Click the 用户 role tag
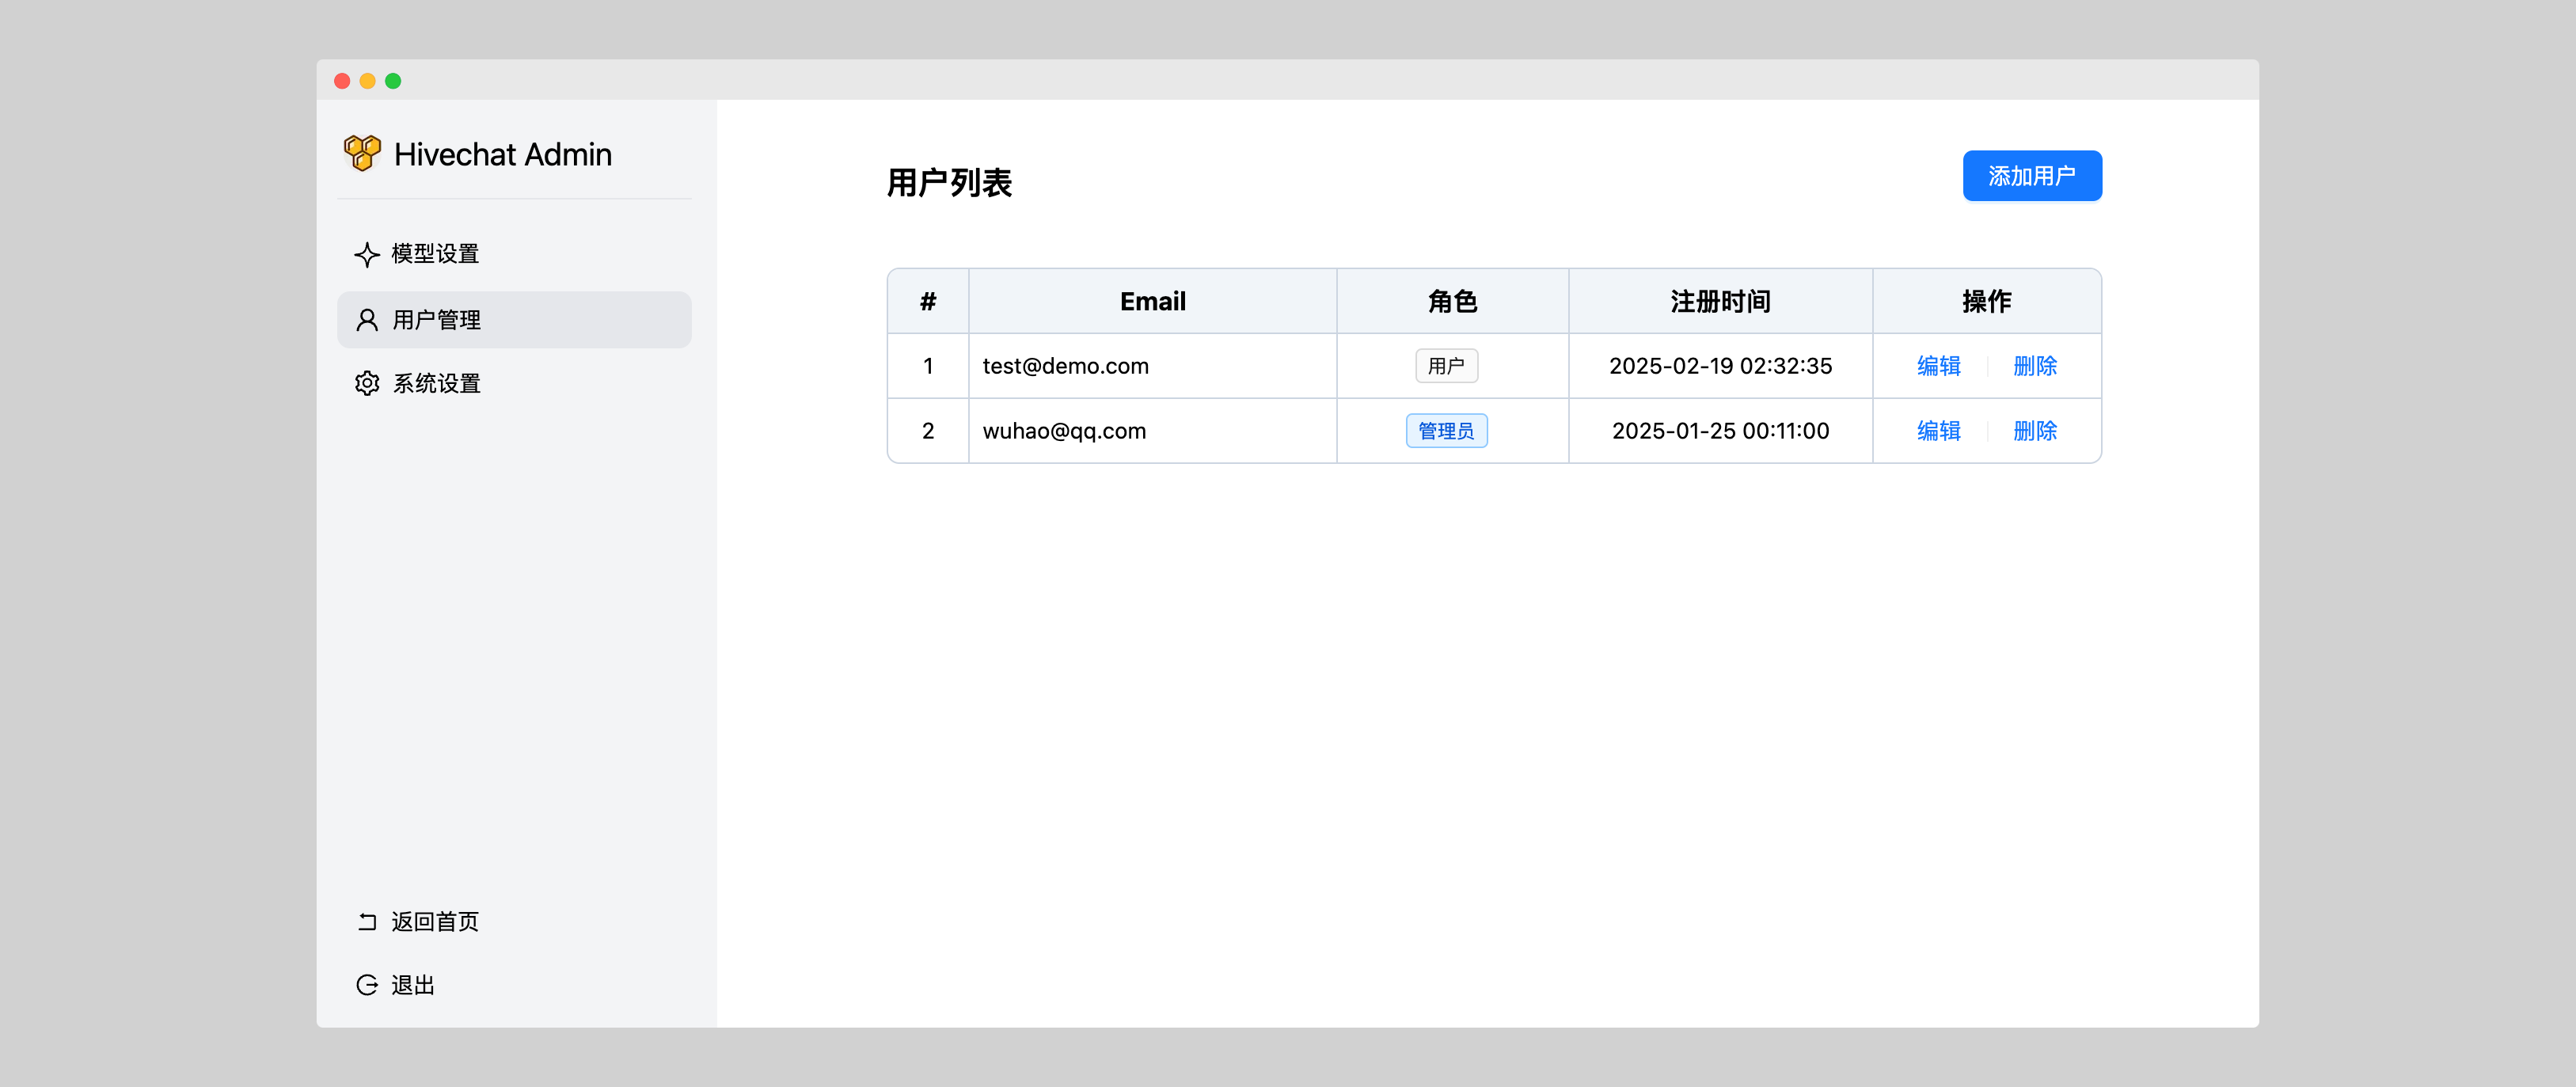Image resolution: width=2576 pixels, height=1087 pixels. [x=1446, y=366]
